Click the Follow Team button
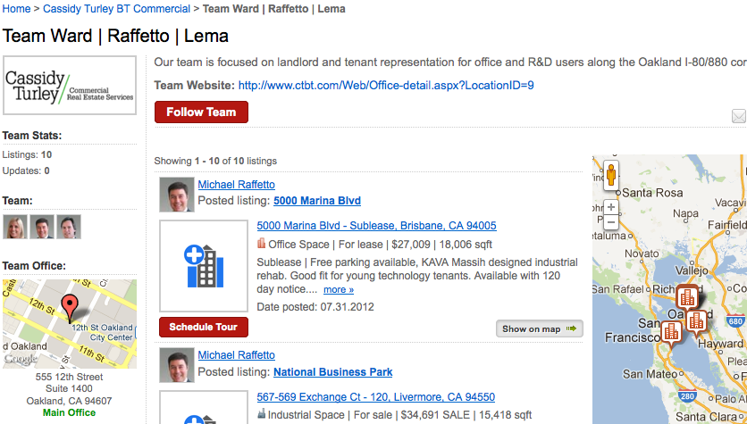The width and height of the screenshot is (747, 424). [x=201, y=112]
